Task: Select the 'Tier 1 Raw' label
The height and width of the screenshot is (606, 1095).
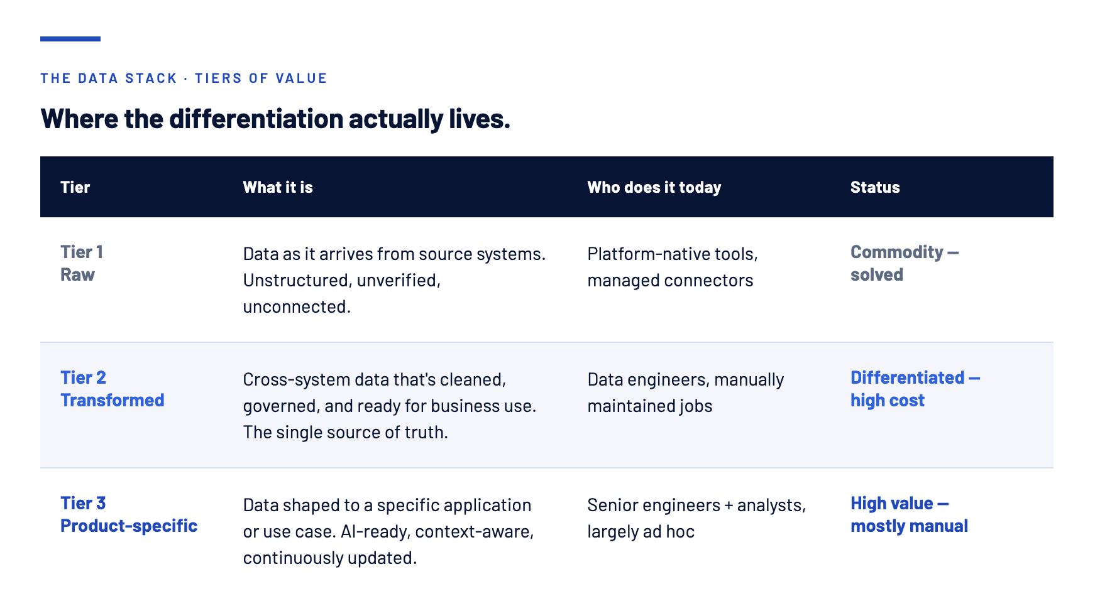Action: click(x=82, y=263)
